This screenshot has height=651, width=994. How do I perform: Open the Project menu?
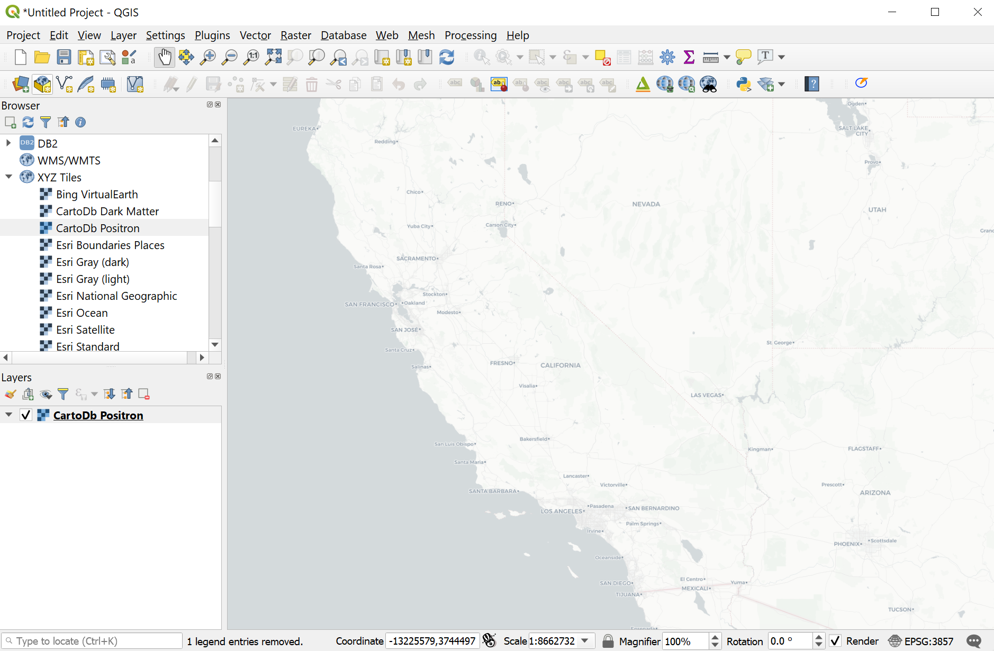[23, 35]
